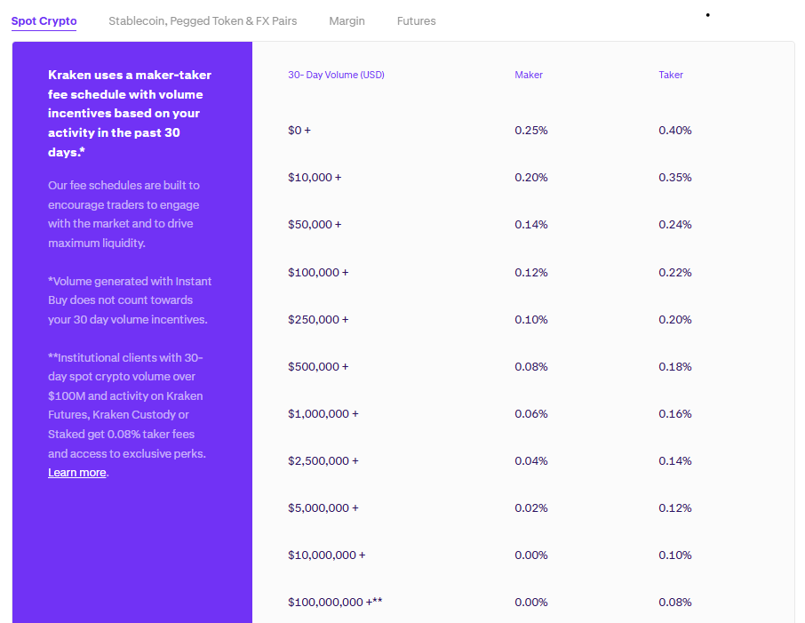The height and width of the screenshot is (623, 805).
Task: Click the small dot near top right corner
Action: click(707, 15)
